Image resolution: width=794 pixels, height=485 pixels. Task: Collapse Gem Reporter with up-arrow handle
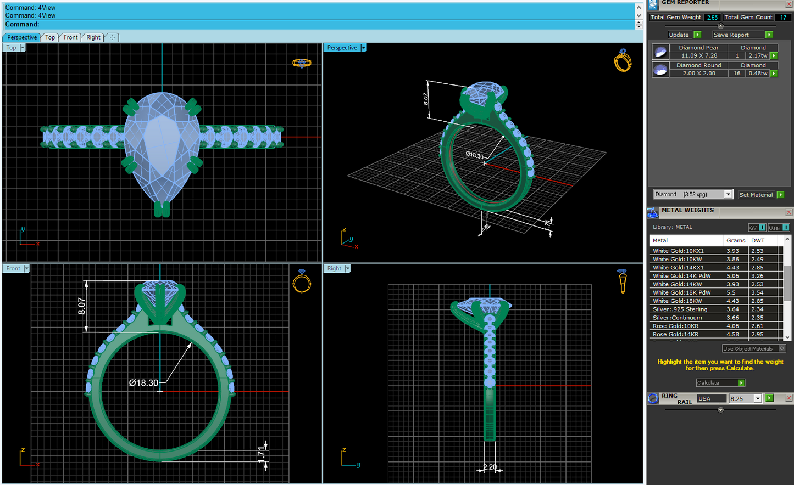pos(720,26)
